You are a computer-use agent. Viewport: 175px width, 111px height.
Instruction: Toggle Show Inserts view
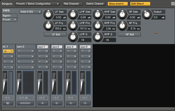tap(118, 4)
